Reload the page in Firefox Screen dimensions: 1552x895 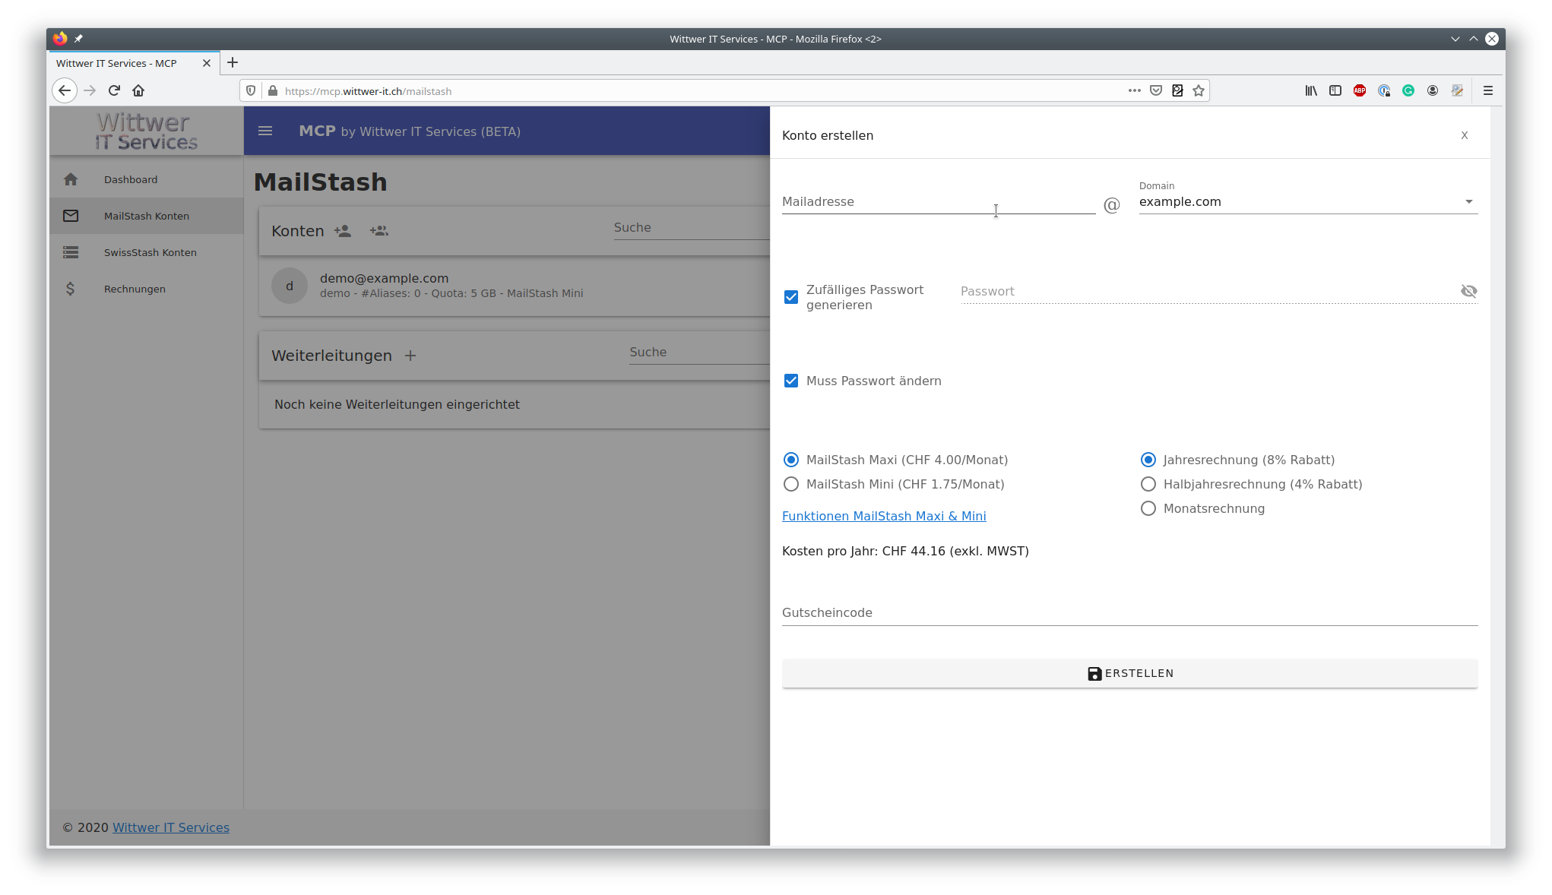click(114, 90)
